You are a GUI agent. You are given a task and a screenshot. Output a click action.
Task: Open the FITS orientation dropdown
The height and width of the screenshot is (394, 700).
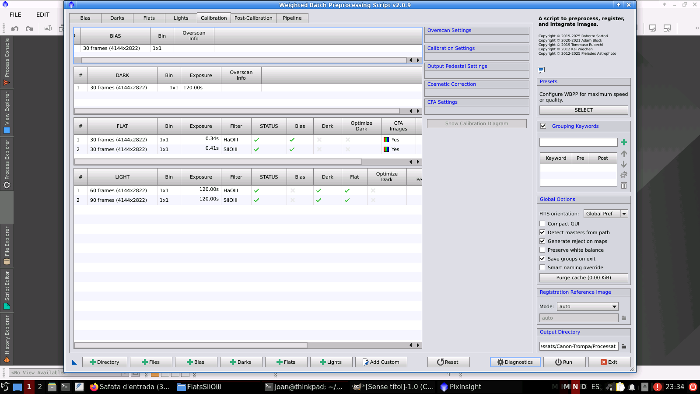pos(606,214)
